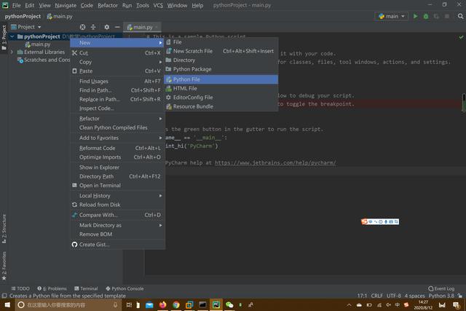The width and height of the screenshot is (466, 311).
Task: Select Directory in New submenu
Action: point(221,60)
